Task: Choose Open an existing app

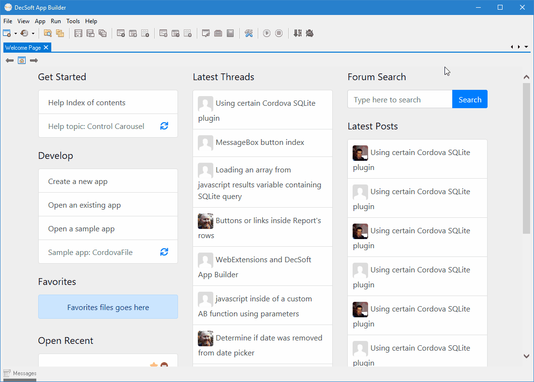Action: coord(108,205)
